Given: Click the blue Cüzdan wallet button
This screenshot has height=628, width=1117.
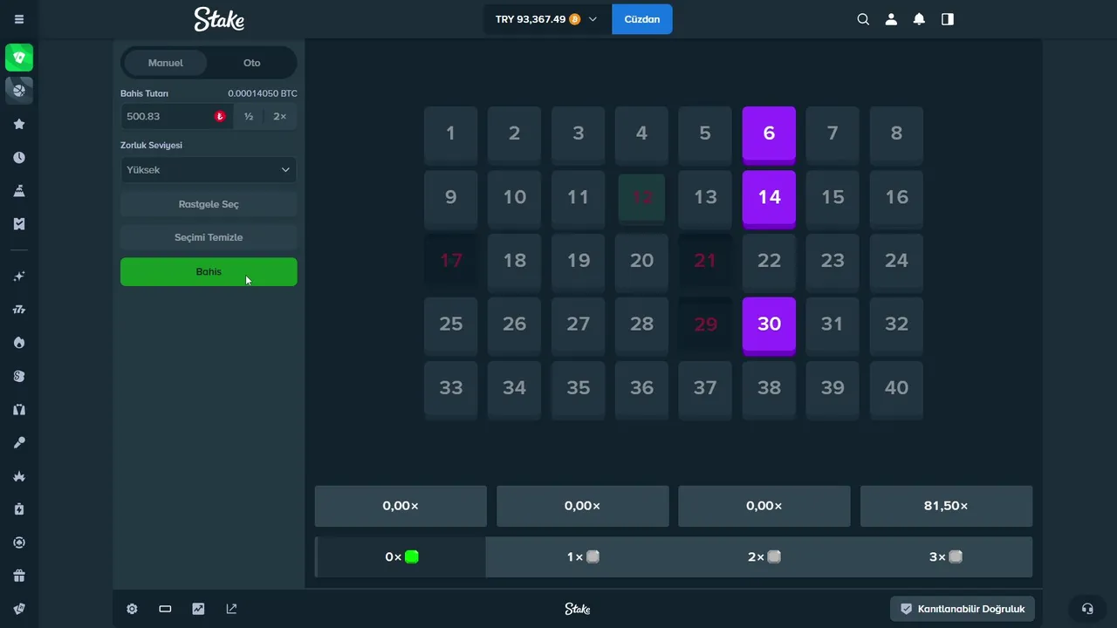Looking at the screenshot, I should (642, 19).
